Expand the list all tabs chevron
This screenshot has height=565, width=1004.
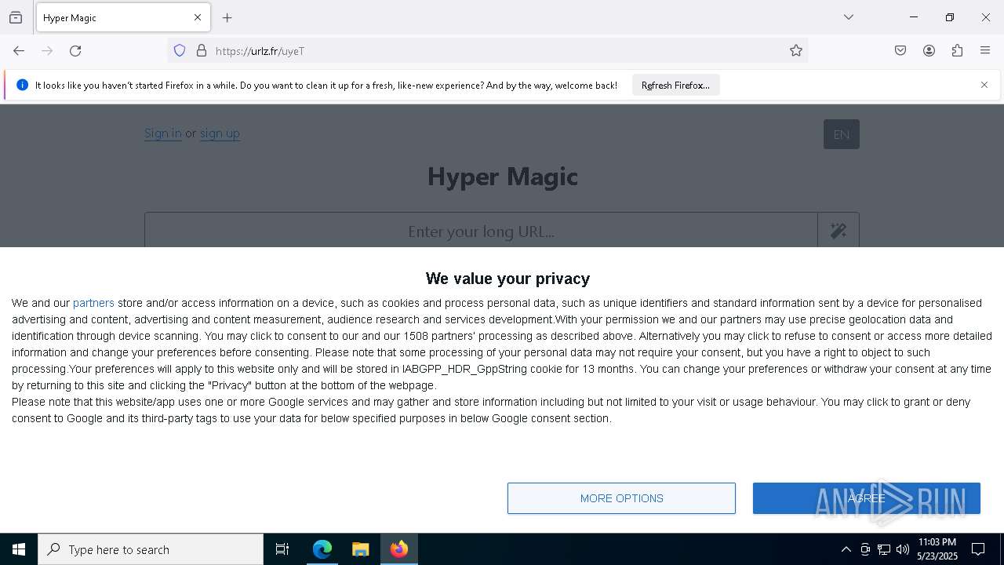pos(849,17)
